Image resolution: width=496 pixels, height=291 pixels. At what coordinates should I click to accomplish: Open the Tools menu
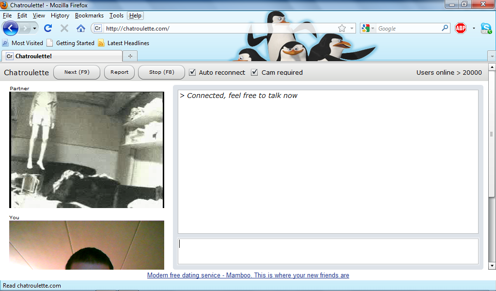116,16
